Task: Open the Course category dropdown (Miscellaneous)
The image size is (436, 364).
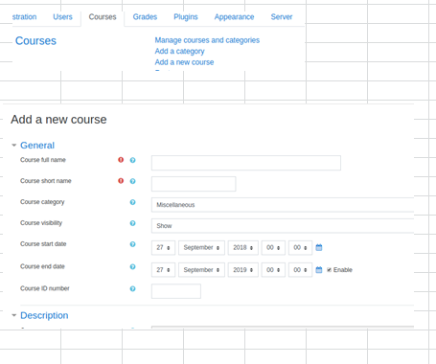Action: [x=283, y=205]
